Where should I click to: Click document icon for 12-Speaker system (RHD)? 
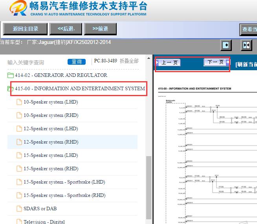click(19, 142)
